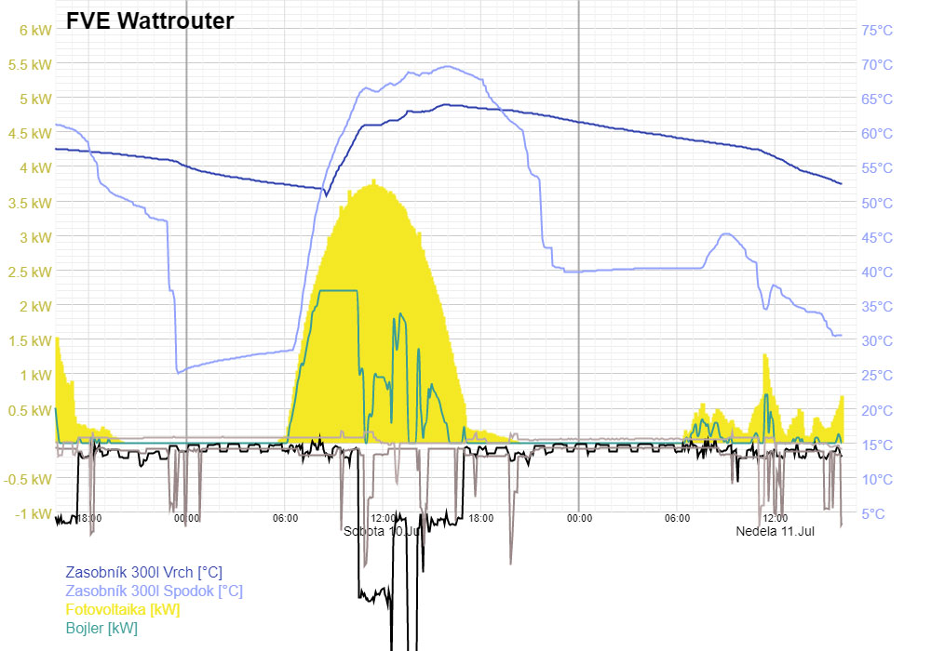This screenshot has width=931, height=651.
Task: Click the 'Sobota 10.Jul' date label
Action: coord(383,531)
